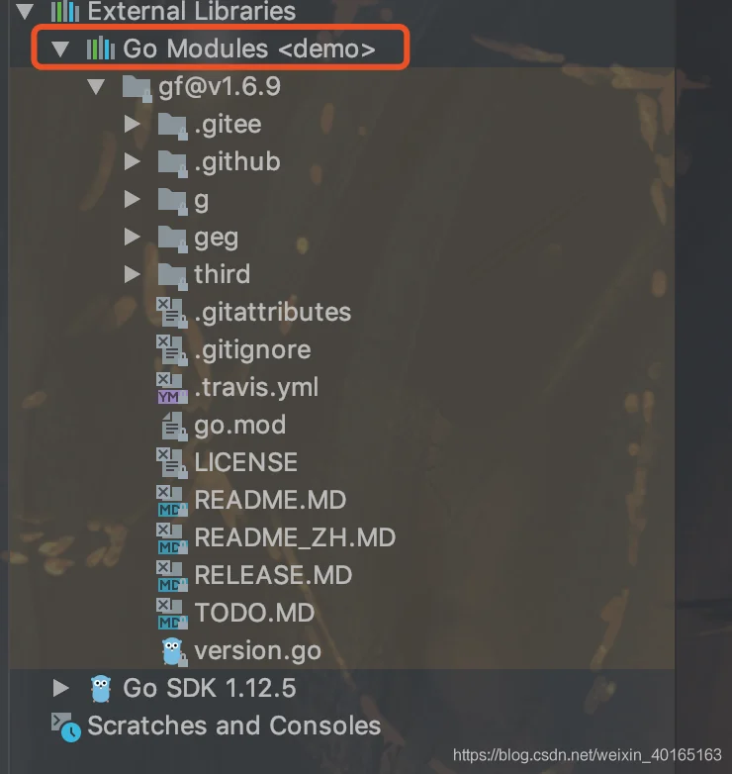
Task: Open the blog.csdn.net watermark link
Action: click(587, 755)
